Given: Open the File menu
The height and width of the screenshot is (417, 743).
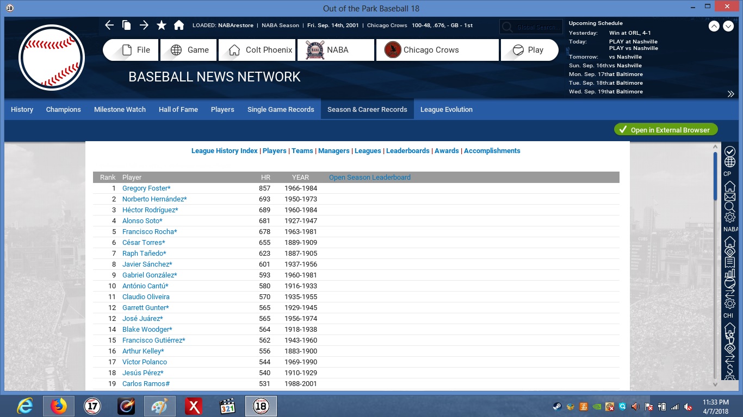Looking at the screenshot, I should (131, 50).
